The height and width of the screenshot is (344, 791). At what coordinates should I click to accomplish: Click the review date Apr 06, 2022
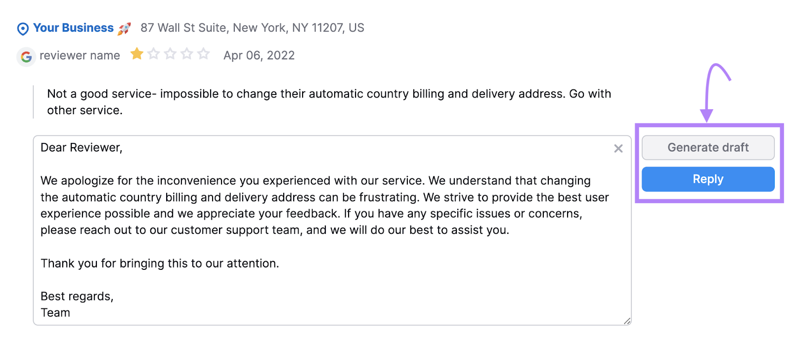259,55
